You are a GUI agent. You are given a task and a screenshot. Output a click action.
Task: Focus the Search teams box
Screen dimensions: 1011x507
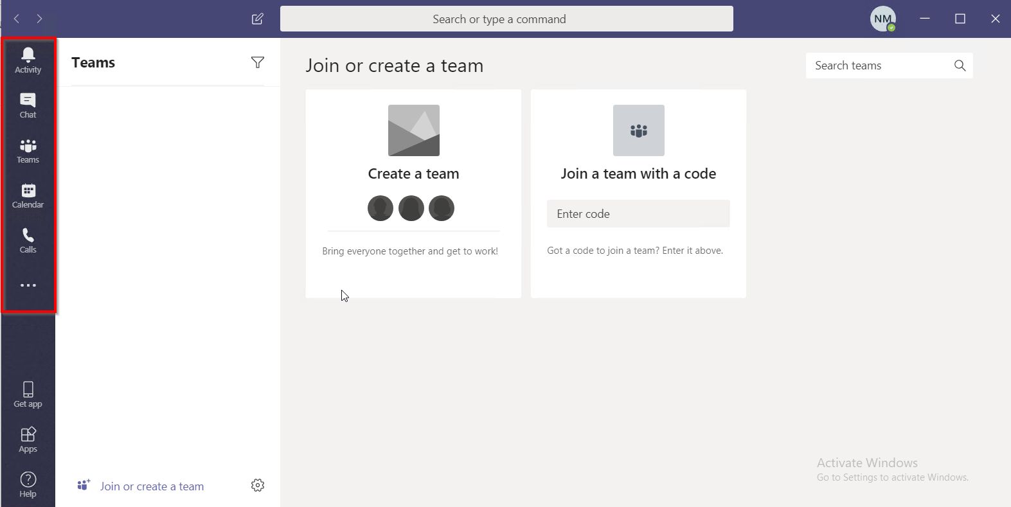coord(881,66)
